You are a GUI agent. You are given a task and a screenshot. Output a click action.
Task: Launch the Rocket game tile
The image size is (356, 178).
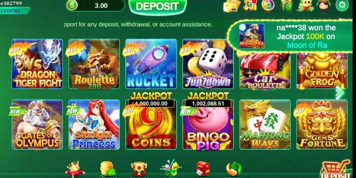tap(151, 64)
